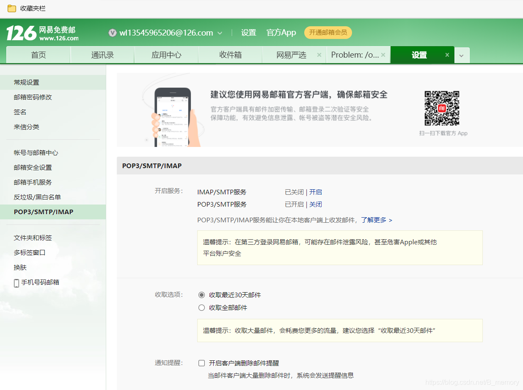The image size is (523, 390).
Task: Expand the account email dropdown arrow
Action: click(220, 33)
